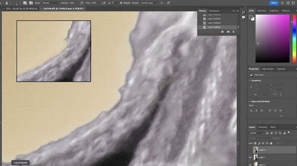Image resolution: width=297 pixels, height=166 pixels.
Task: Switch to the LEO - HS.JPG document tab
Action: [x=22, y=9]
